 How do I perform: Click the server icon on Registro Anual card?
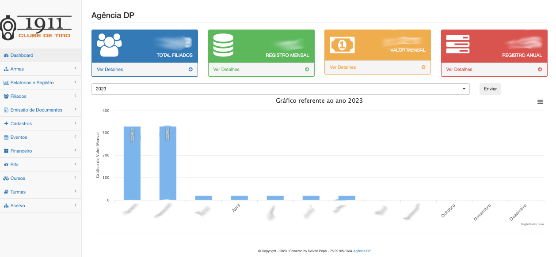point(458,45)
